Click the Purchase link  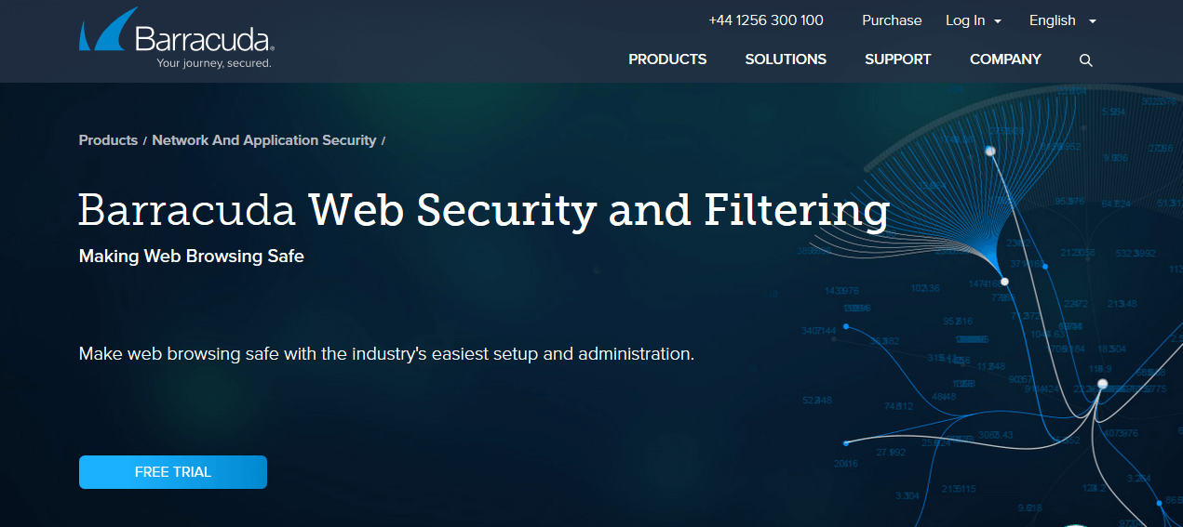pos(892,20)
